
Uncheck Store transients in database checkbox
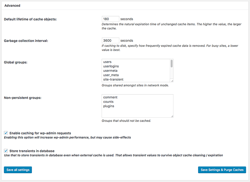pos(6,151)
